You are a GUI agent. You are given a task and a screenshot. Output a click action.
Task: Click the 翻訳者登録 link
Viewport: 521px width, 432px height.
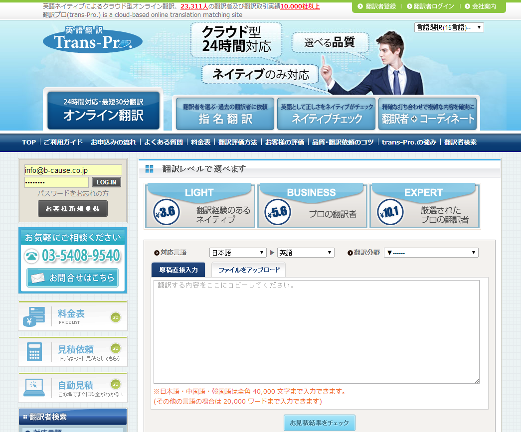coord(380,6)
